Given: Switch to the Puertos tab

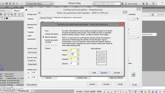Looking at the screenshot, I should (49, 18).
